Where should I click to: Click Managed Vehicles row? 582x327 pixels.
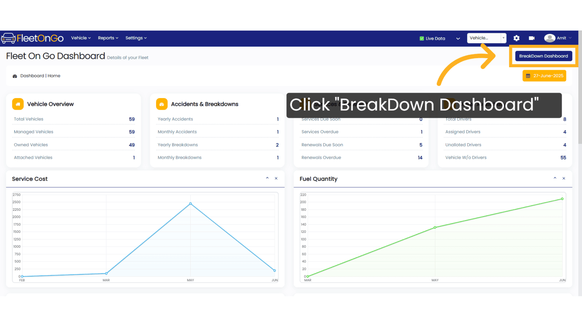point(74,132)
